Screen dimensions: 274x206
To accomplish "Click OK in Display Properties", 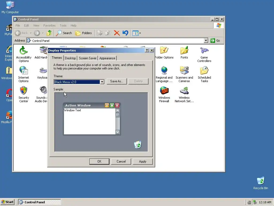I will 99,161.
